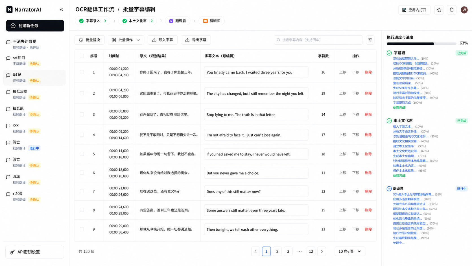Toggle the select-all header checkbox
The width and height of the screenshot is (472, 266).
(82, 56)
